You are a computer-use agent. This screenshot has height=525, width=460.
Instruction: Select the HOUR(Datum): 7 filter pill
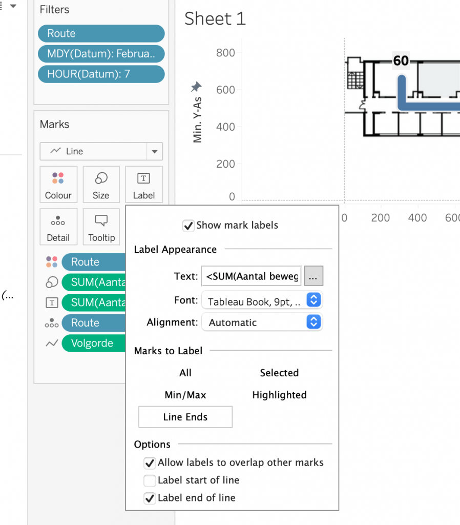(x=101, y=74)
